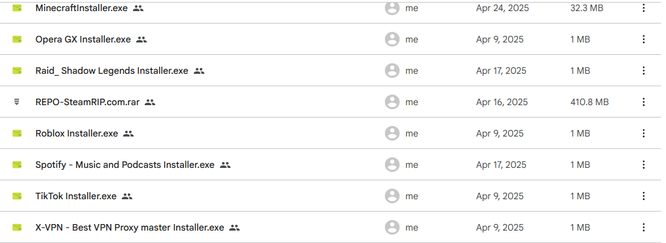
Task: Click shared people icon beside TikTok Installer.exe
Action: point(127,197)
